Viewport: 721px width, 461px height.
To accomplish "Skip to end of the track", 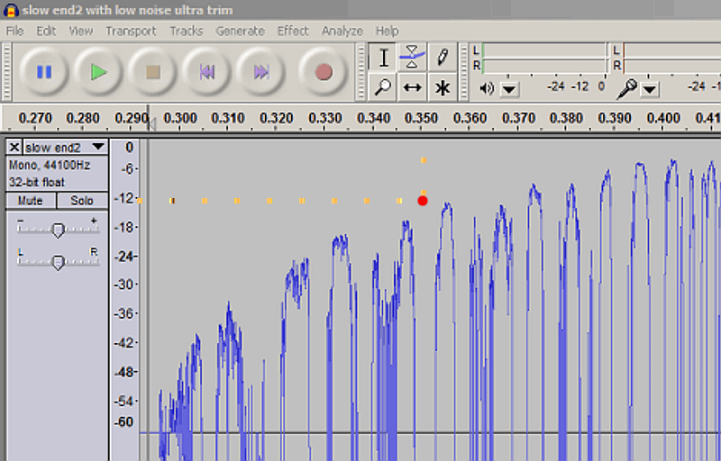I will pyautogui.click(x=261, y=72).
